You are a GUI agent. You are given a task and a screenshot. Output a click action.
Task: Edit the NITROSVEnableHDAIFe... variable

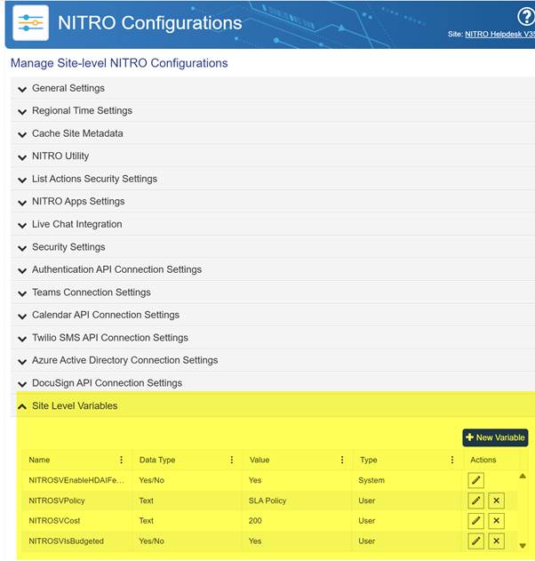[x=476, y=480]
